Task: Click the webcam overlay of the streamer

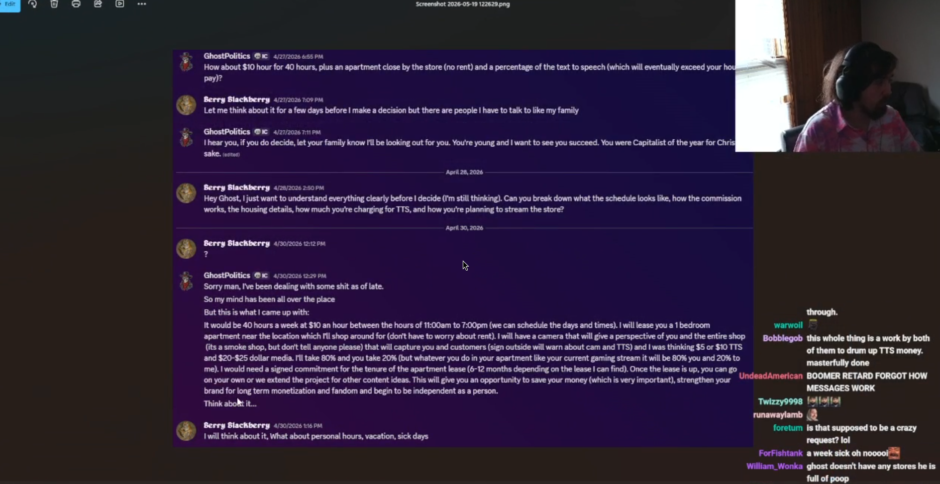Action: pos(837,76)
